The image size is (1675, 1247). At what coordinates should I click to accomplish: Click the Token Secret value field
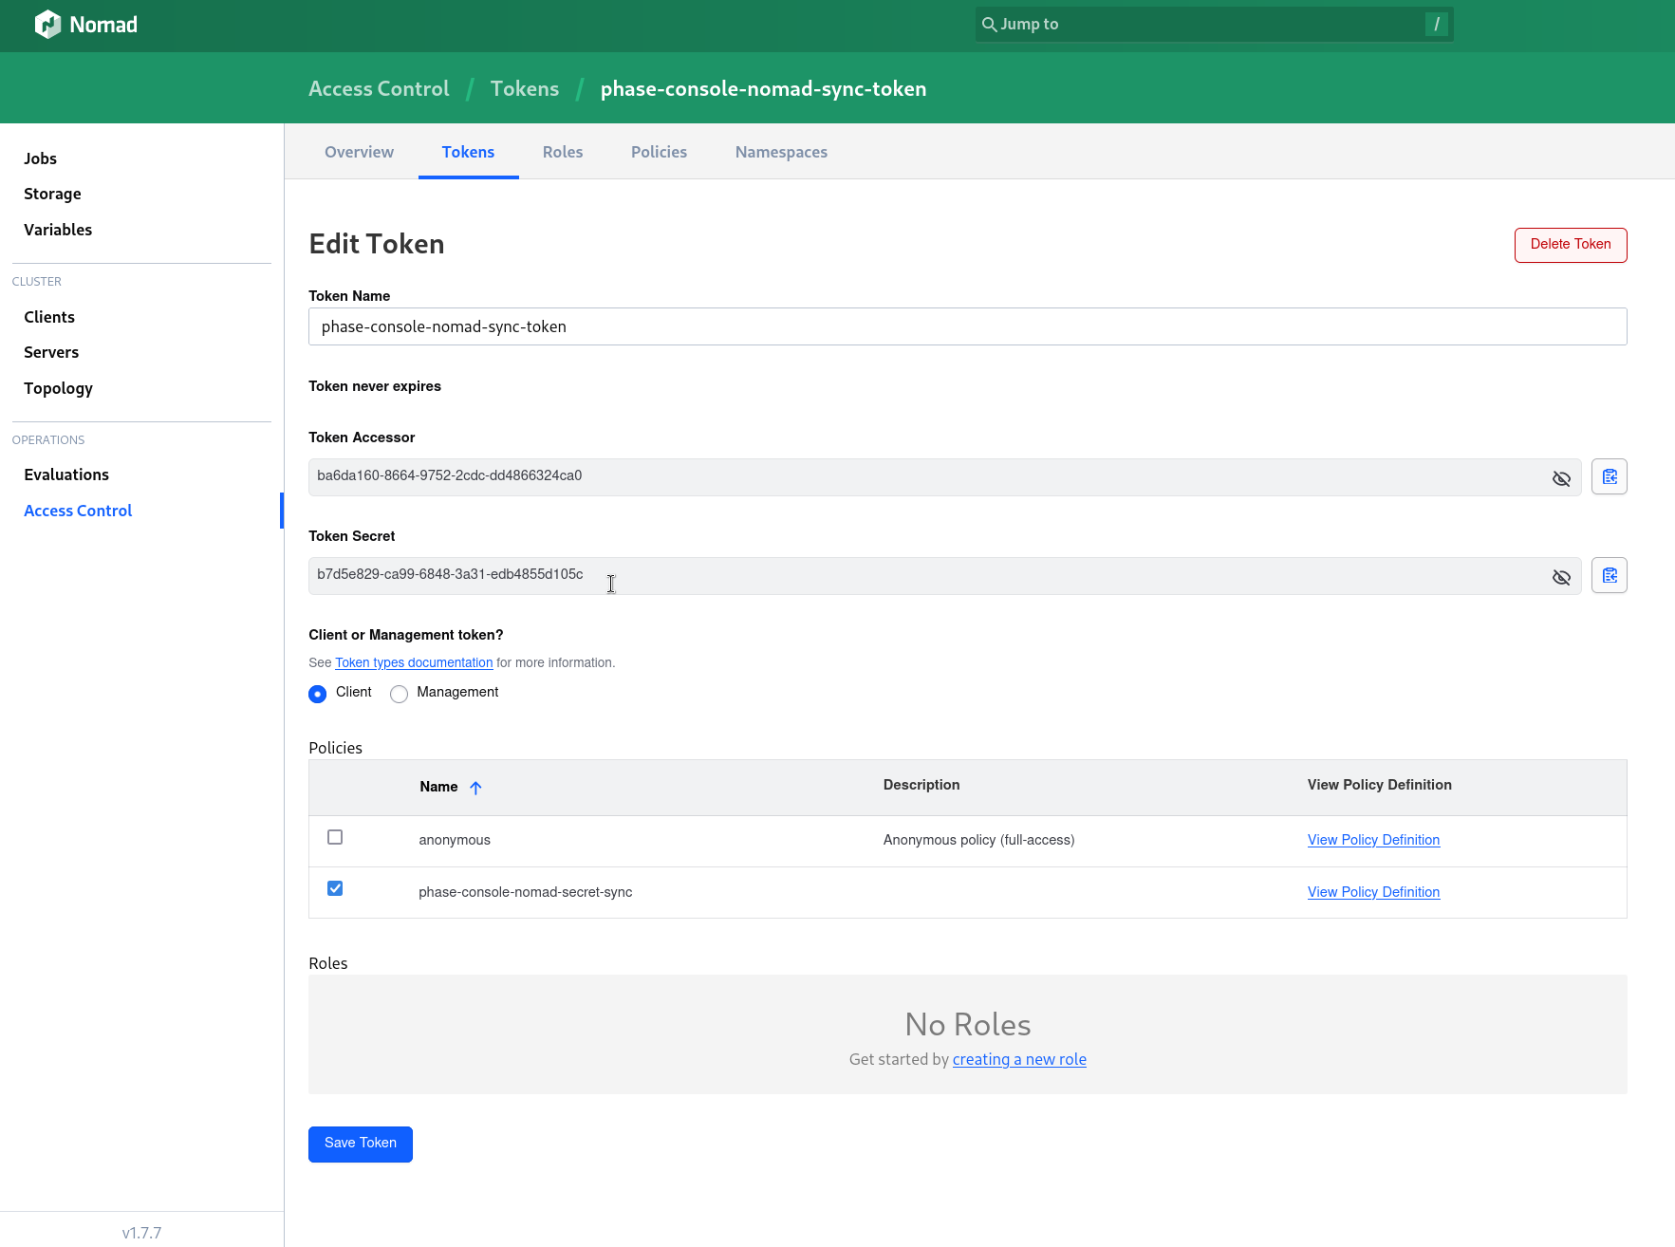coord(944,575)
